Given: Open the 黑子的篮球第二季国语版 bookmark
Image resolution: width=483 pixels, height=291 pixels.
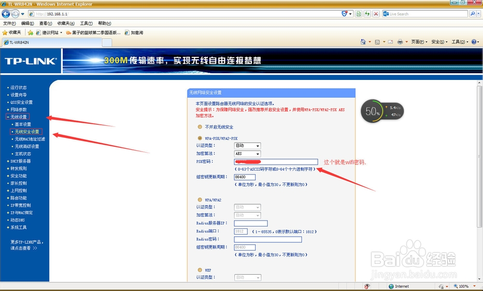Looking at the screenshot, I should 93,33.
